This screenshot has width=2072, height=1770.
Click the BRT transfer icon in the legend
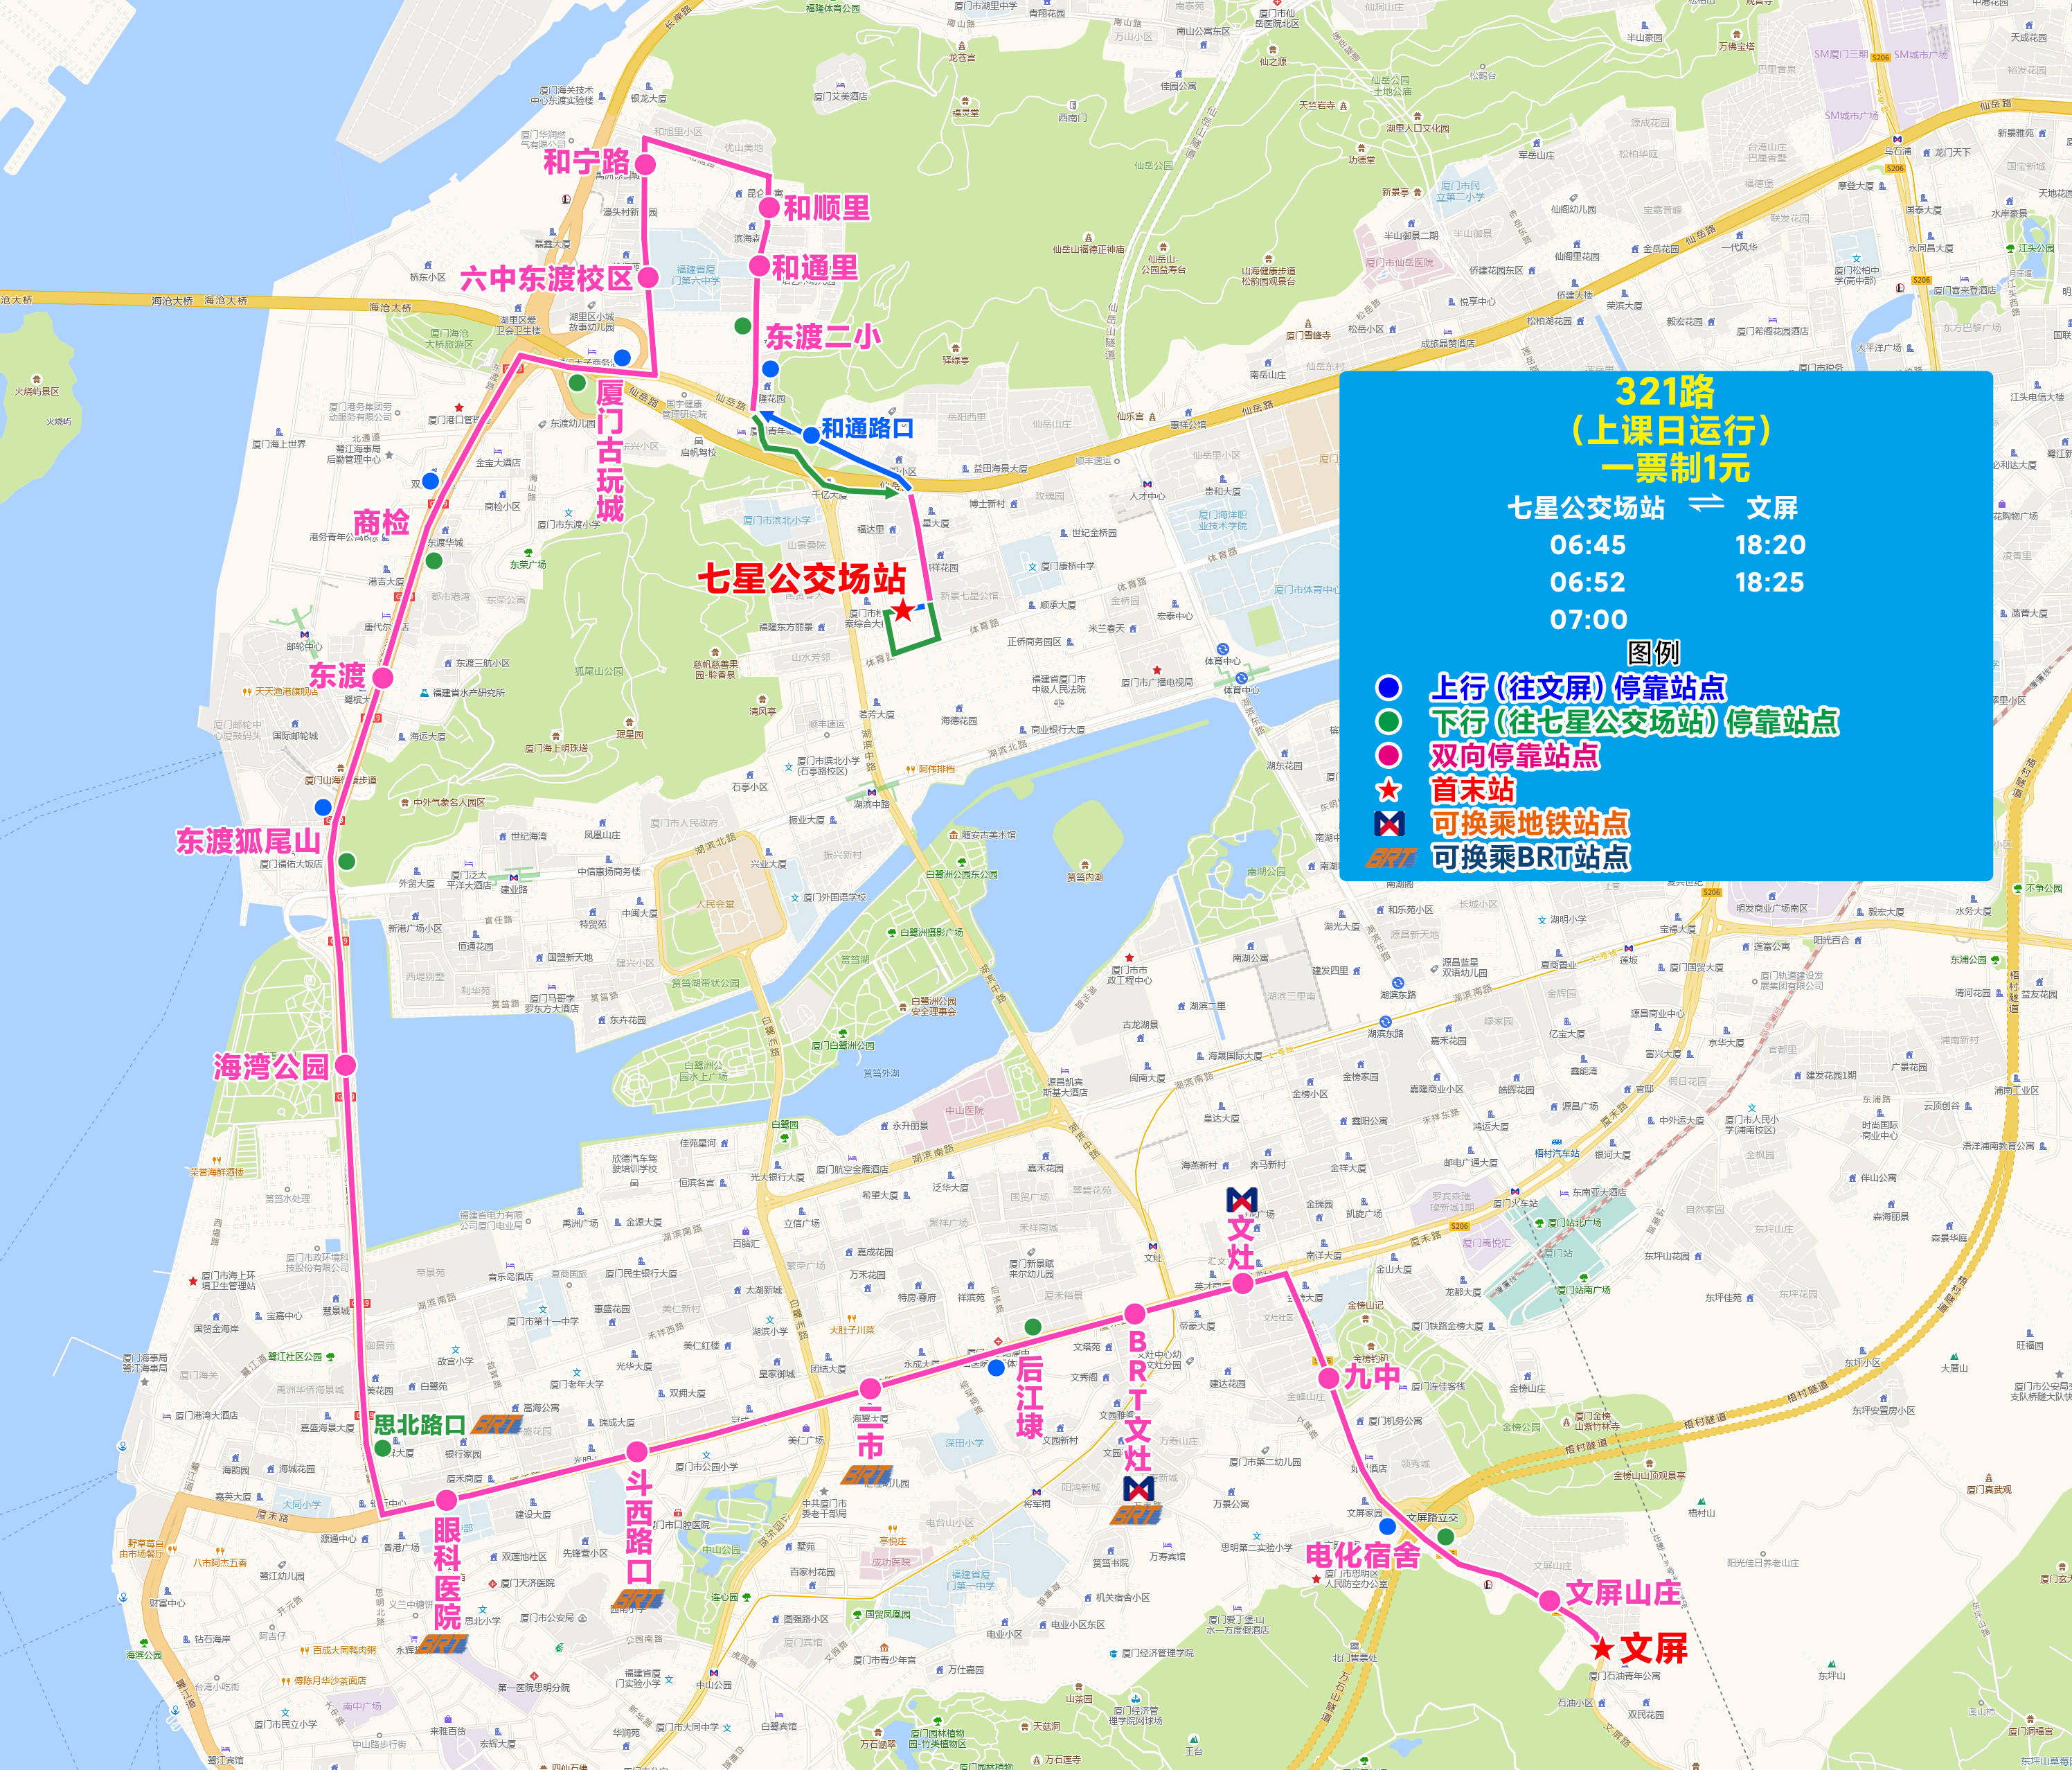coord(1391,858)
